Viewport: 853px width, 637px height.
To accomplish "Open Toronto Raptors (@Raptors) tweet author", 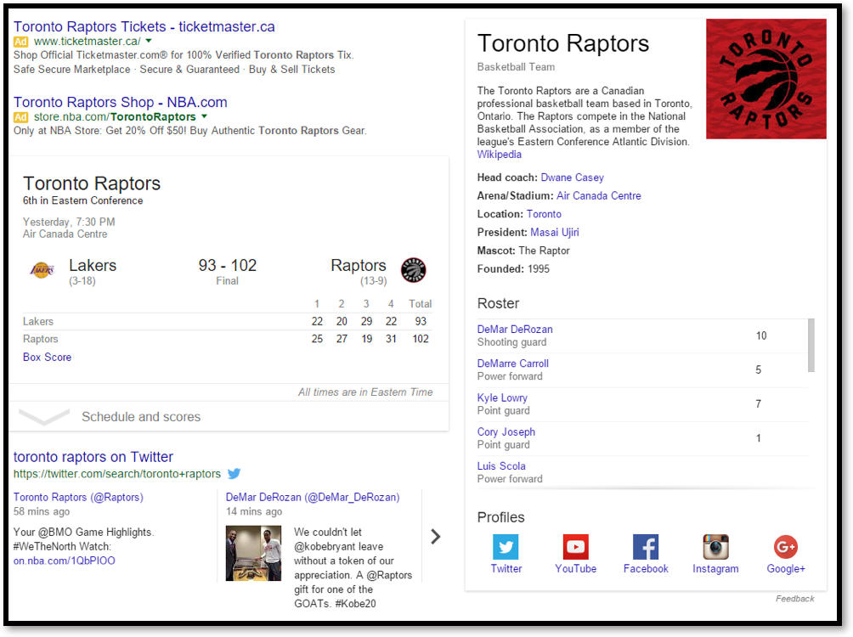I will pyautogui.click(x=78, y=497).
